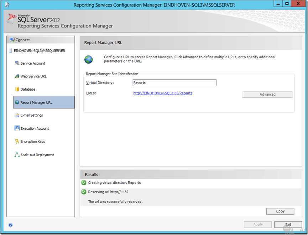Click the Virtual Directory input field
Screen dimensions: 308x235
coord(174,83)
